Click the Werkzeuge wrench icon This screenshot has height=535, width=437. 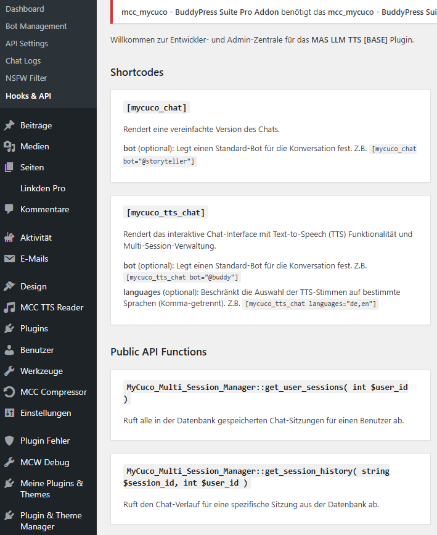(9, 371)
